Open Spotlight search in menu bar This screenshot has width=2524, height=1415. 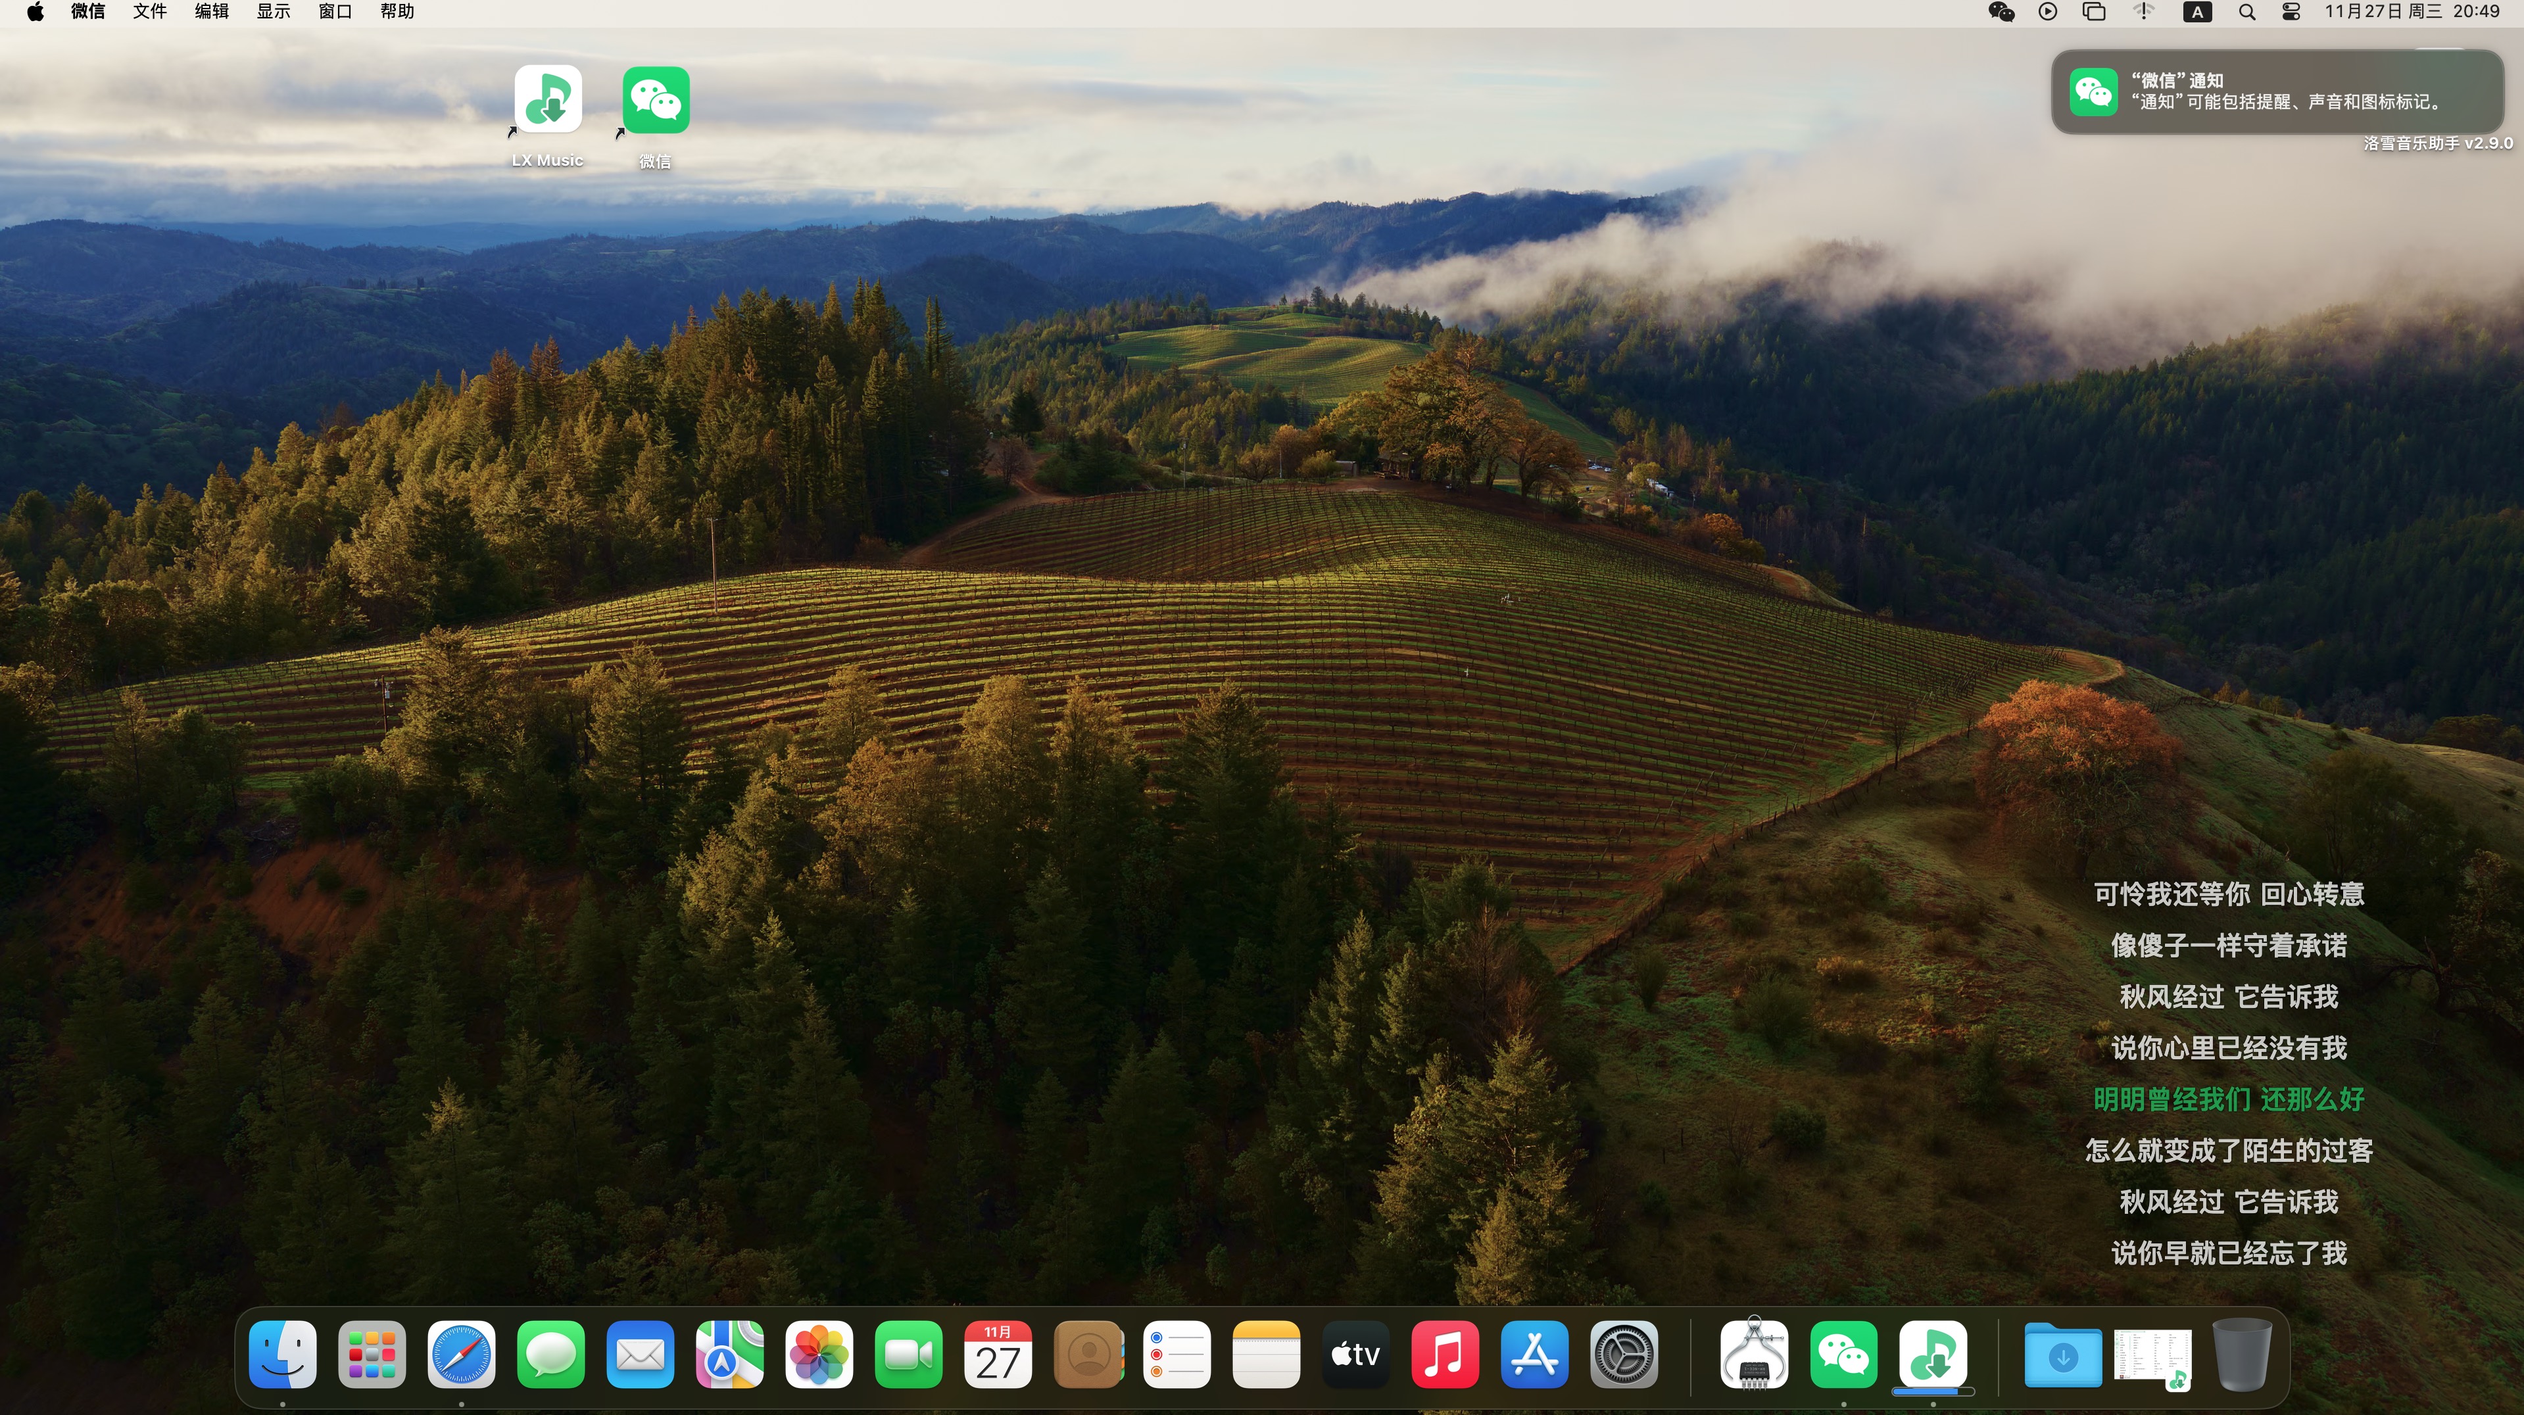(x=2248, y=12)
